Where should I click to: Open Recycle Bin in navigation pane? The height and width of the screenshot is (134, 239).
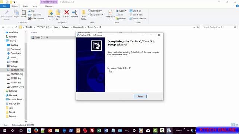coord(13,103)
